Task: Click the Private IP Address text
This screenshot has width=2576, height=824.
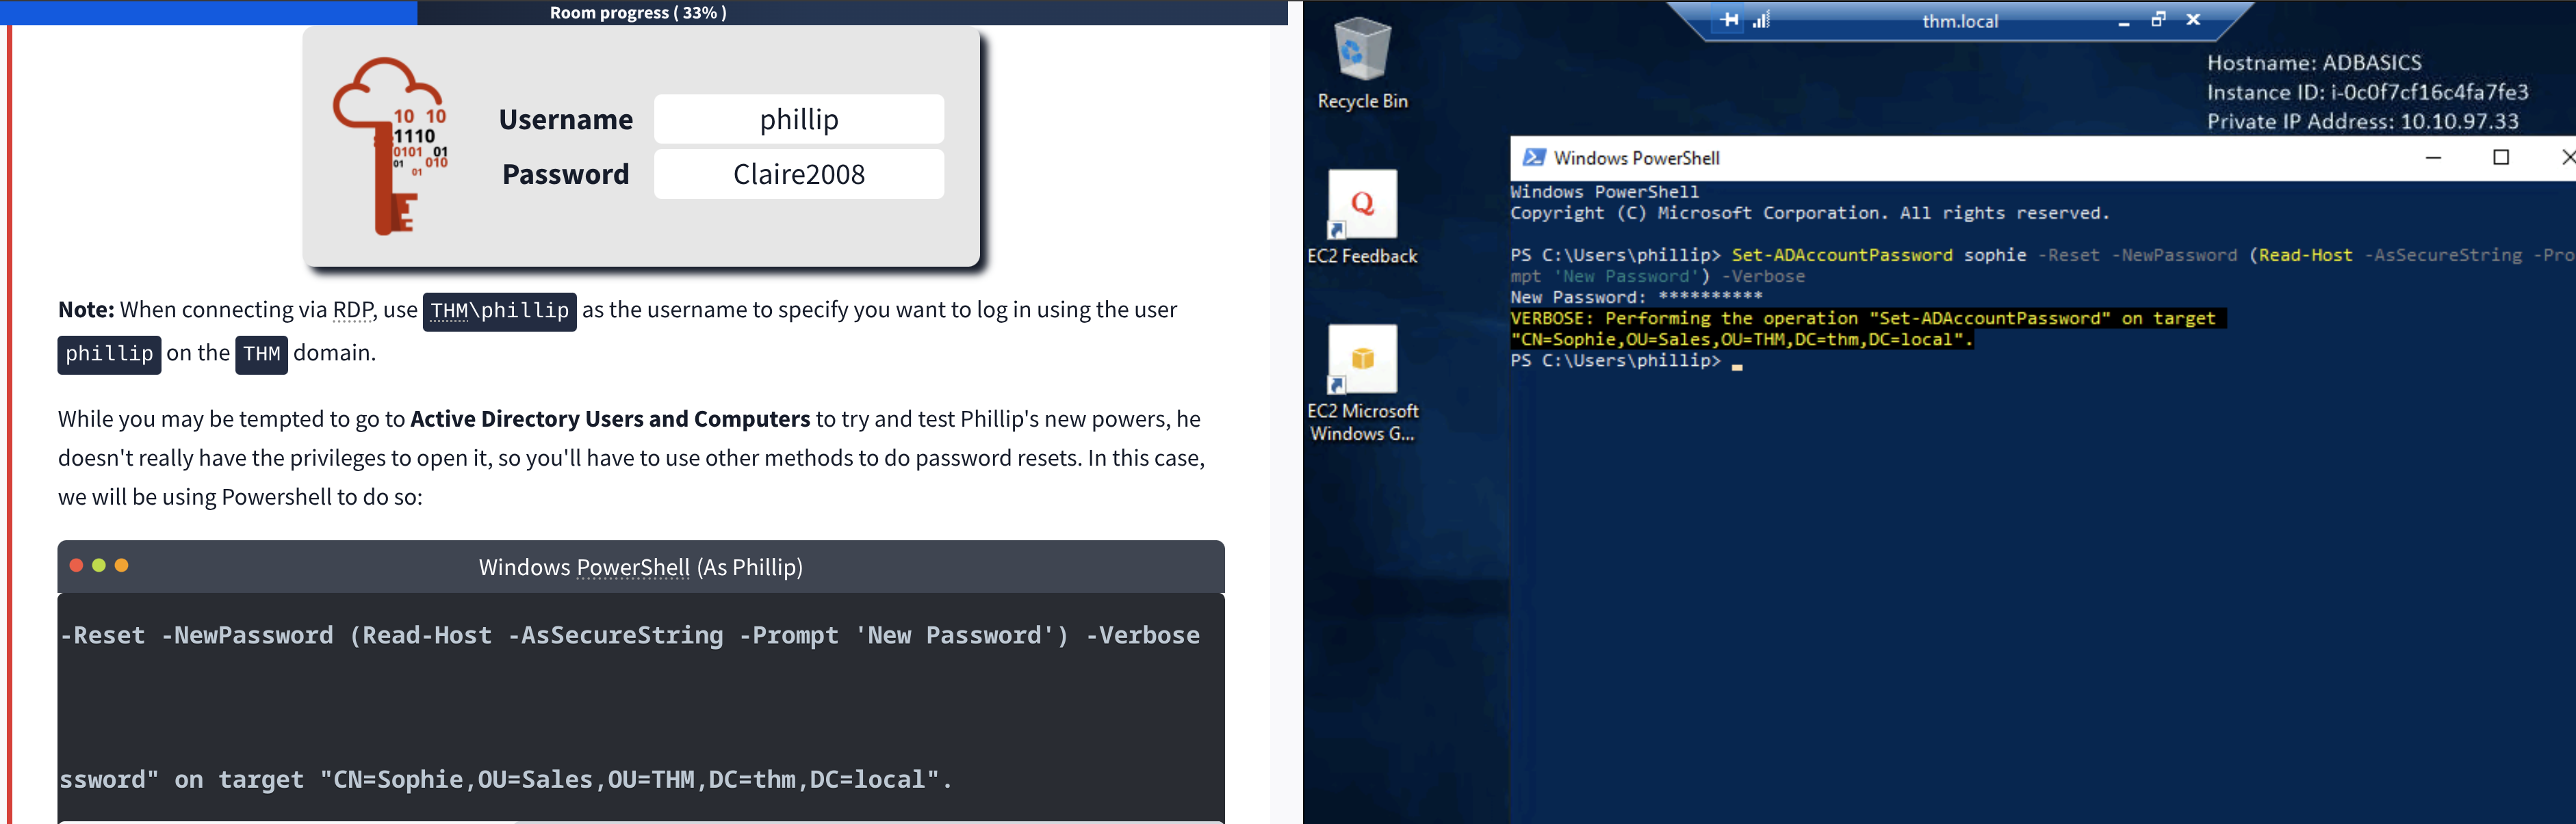Action: [x=2363, y=122]
